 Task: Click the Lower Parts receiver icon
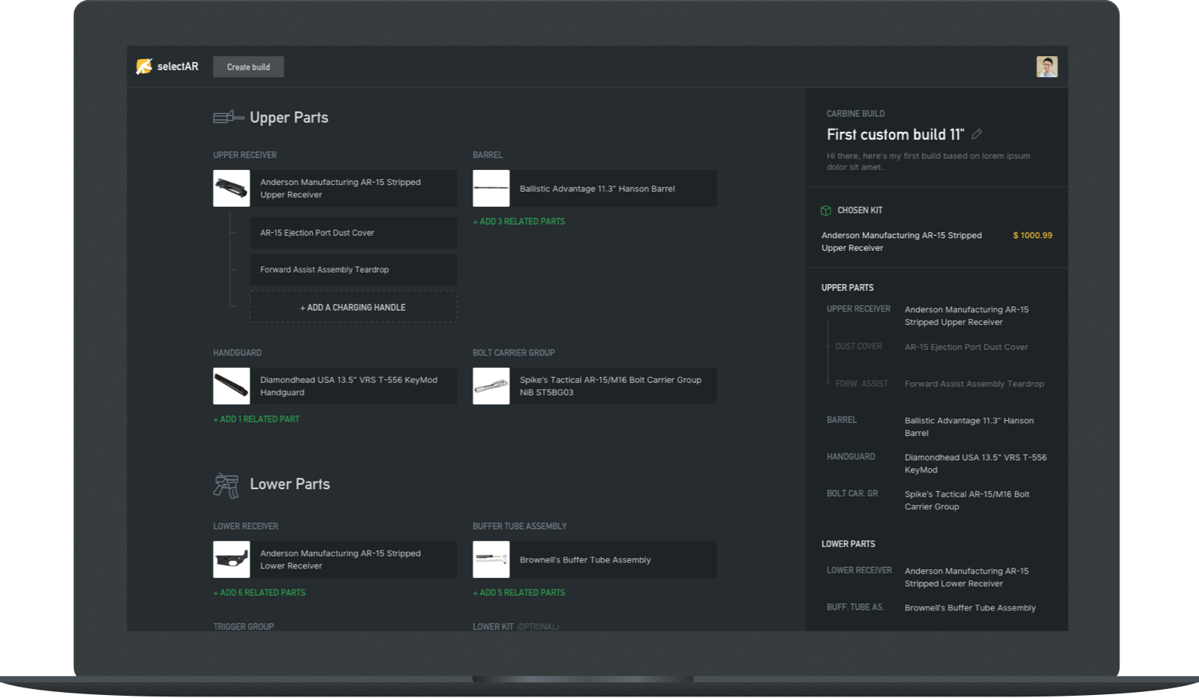(226, 485)
